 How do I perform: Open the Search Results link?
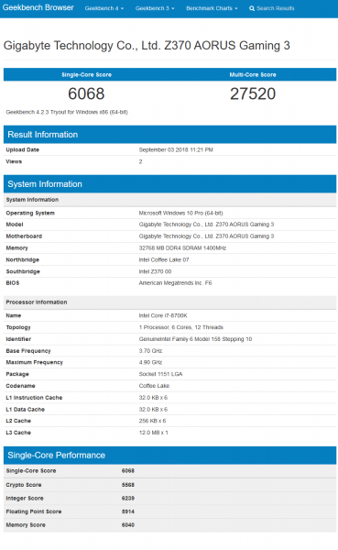pyautogui.click(x=272, y=8)
